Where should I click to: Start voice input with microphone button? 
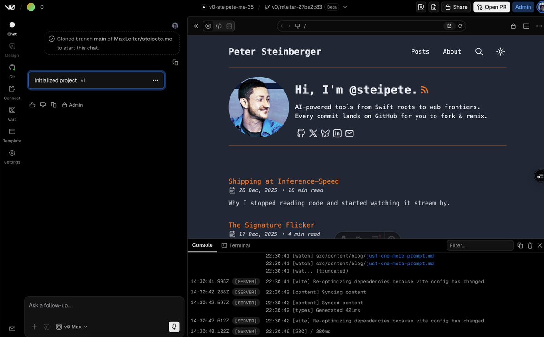pos(174,327)
